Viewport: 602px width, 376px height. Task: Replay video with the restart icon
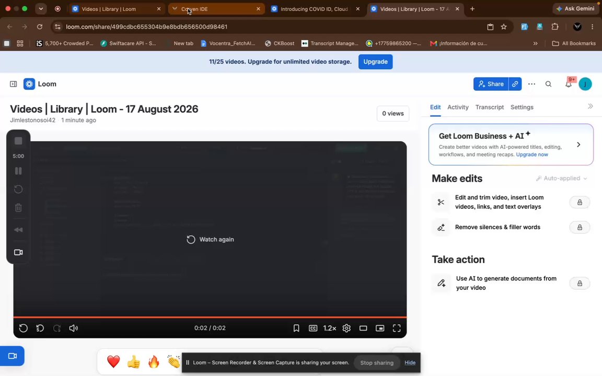(23, 328)
